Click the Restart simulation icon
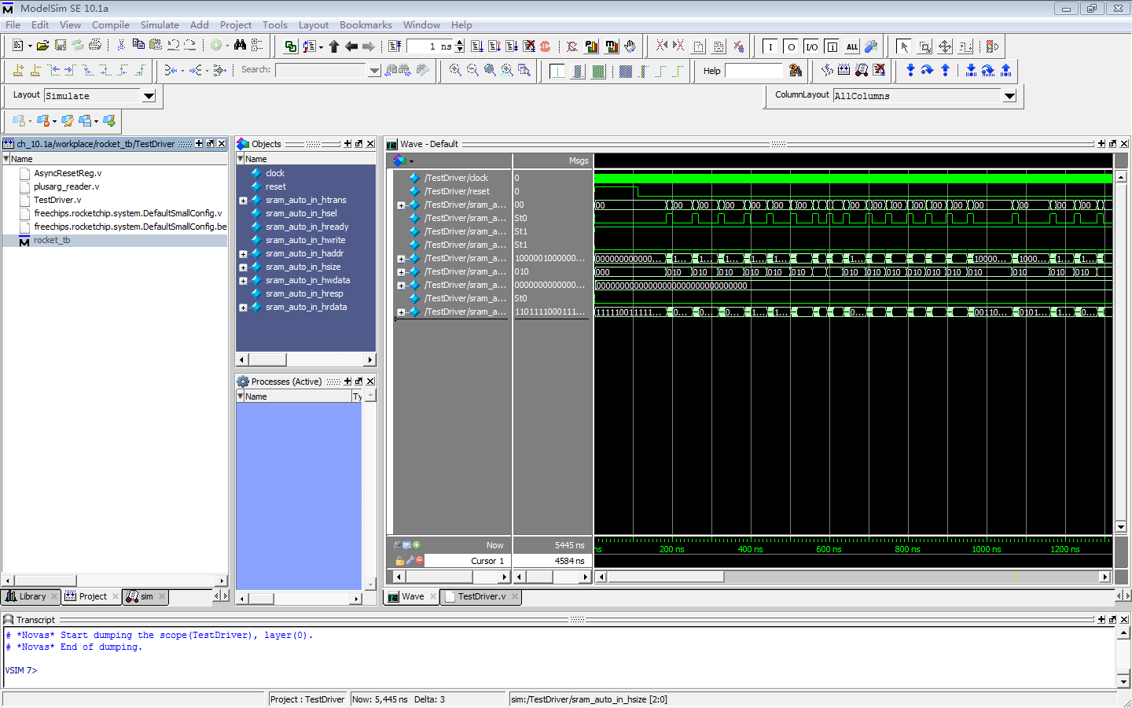Screen dimensions: 1132x708 coord(395,46)
